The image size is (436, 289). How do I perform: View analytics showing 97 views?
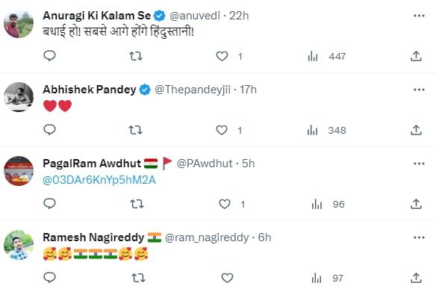327,278
